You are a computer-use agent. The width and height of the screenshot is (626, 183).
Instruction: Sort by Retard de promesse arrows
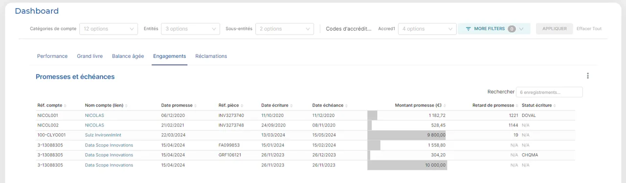point(517,106)
